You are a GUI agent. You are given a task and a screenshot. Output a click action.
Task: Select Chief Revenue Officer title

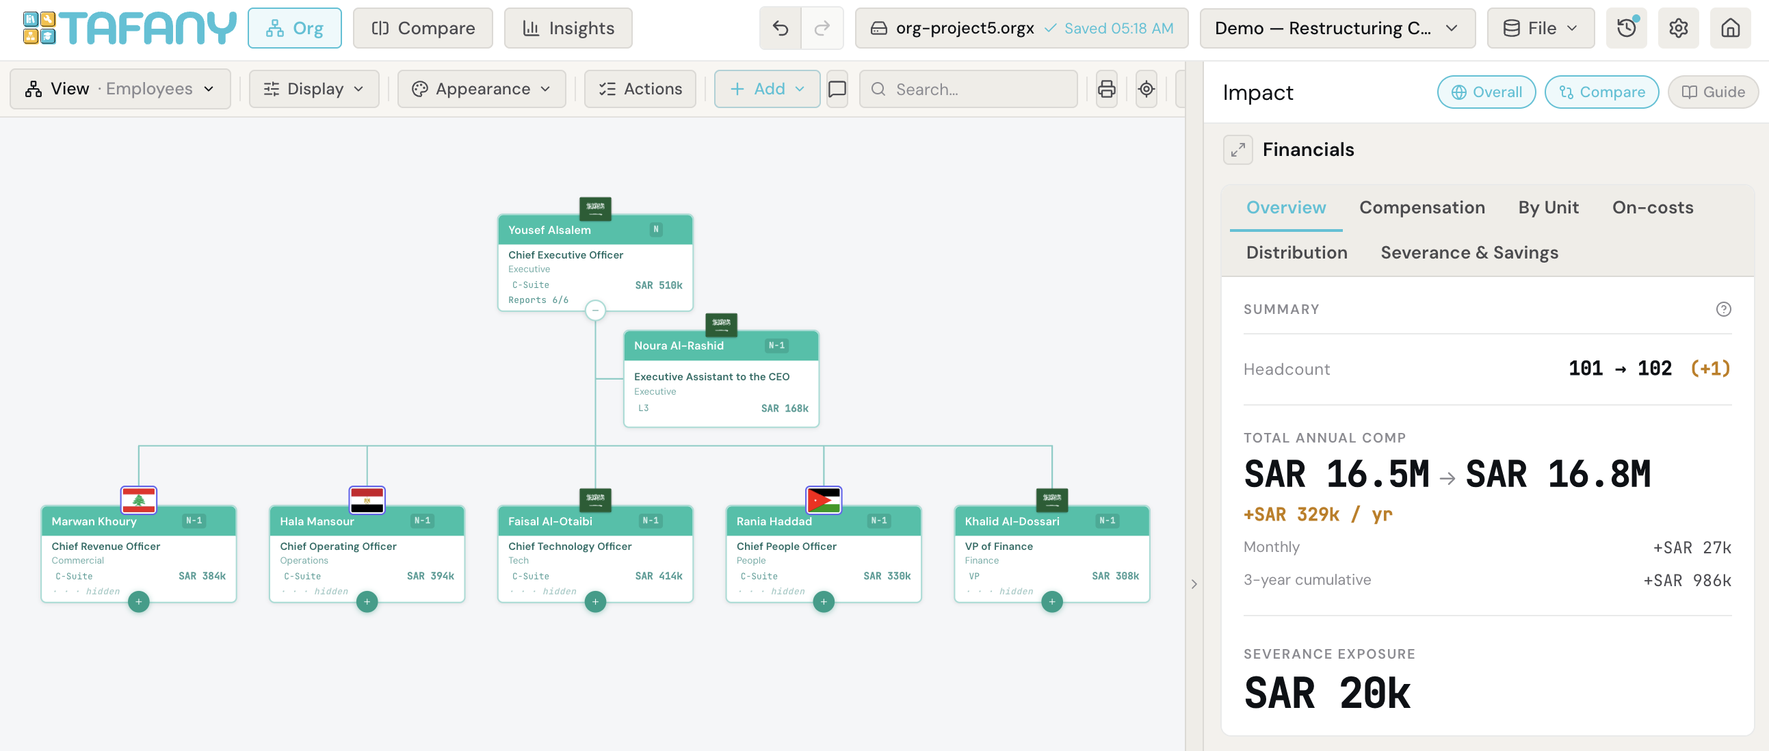coord(106,546)
